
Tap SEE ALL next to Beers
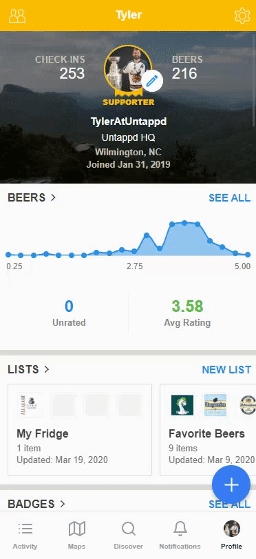click(x=229, y=198)
